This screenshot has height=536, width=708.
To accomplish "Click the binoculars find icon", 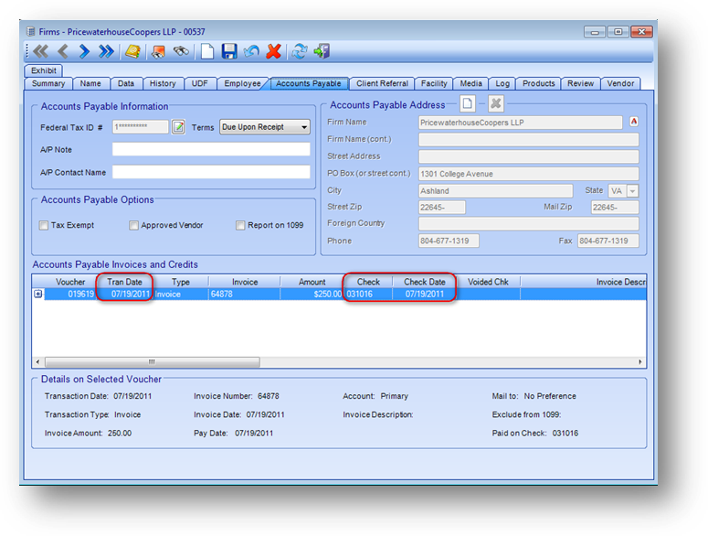I will click(181, 51).
